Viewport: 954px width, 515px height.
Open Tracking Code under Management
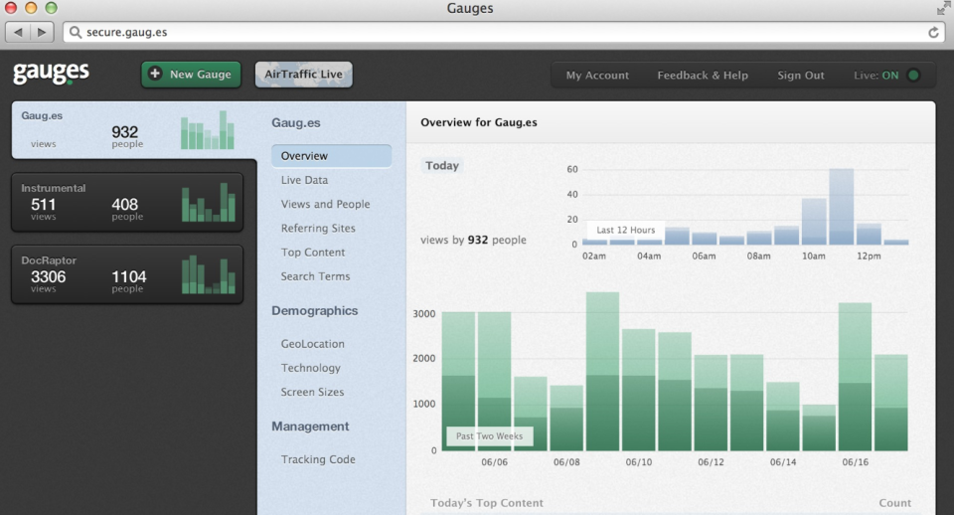pos(318,459)
